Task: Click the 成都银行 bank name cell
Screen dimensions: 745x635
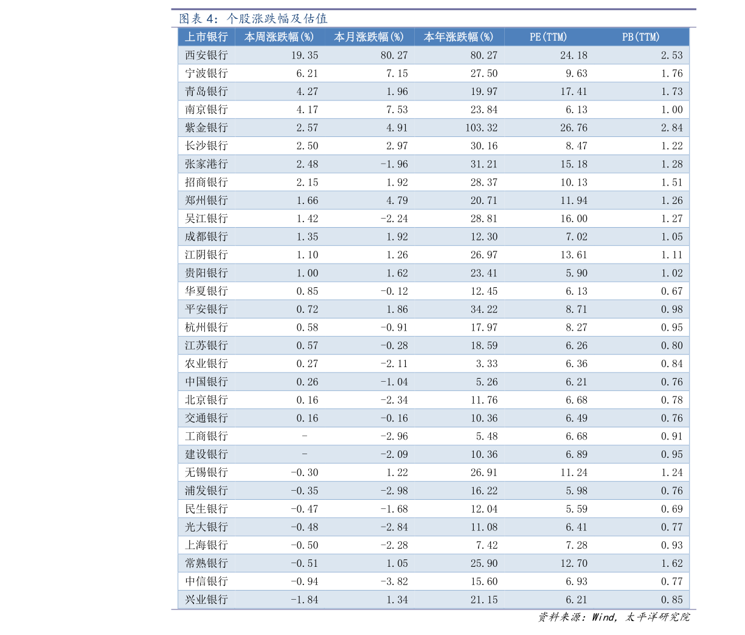Action: (x=206, y=237)
